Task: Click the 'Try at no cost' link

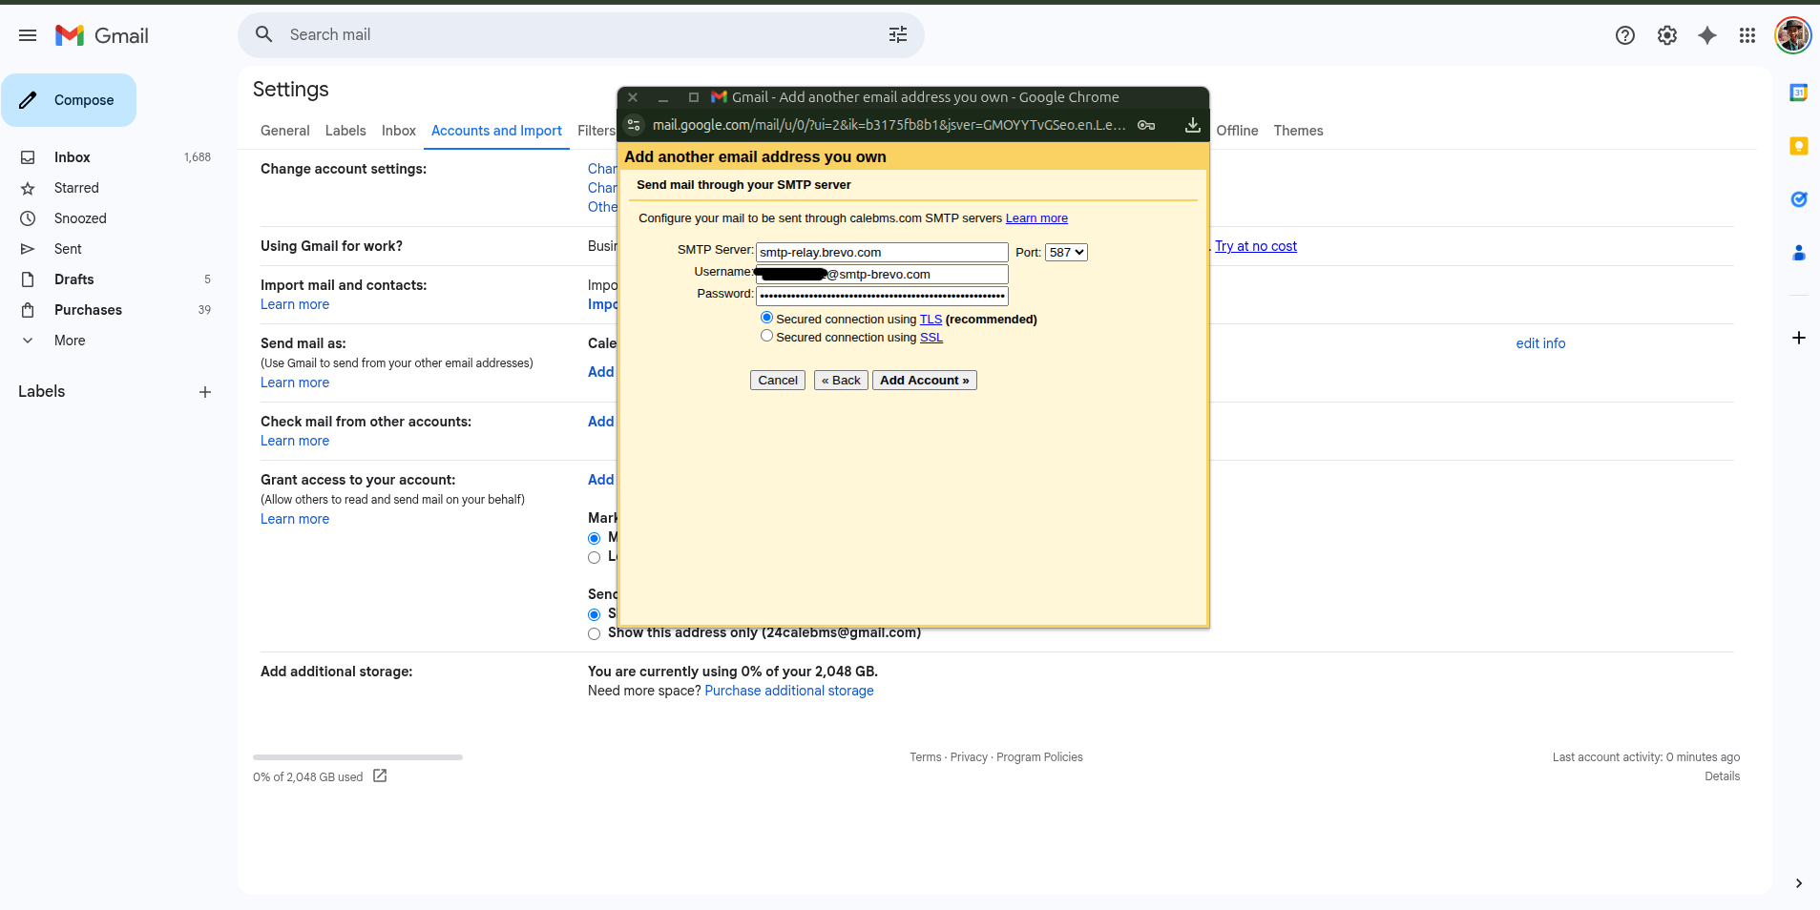Action: (1256, 246)
